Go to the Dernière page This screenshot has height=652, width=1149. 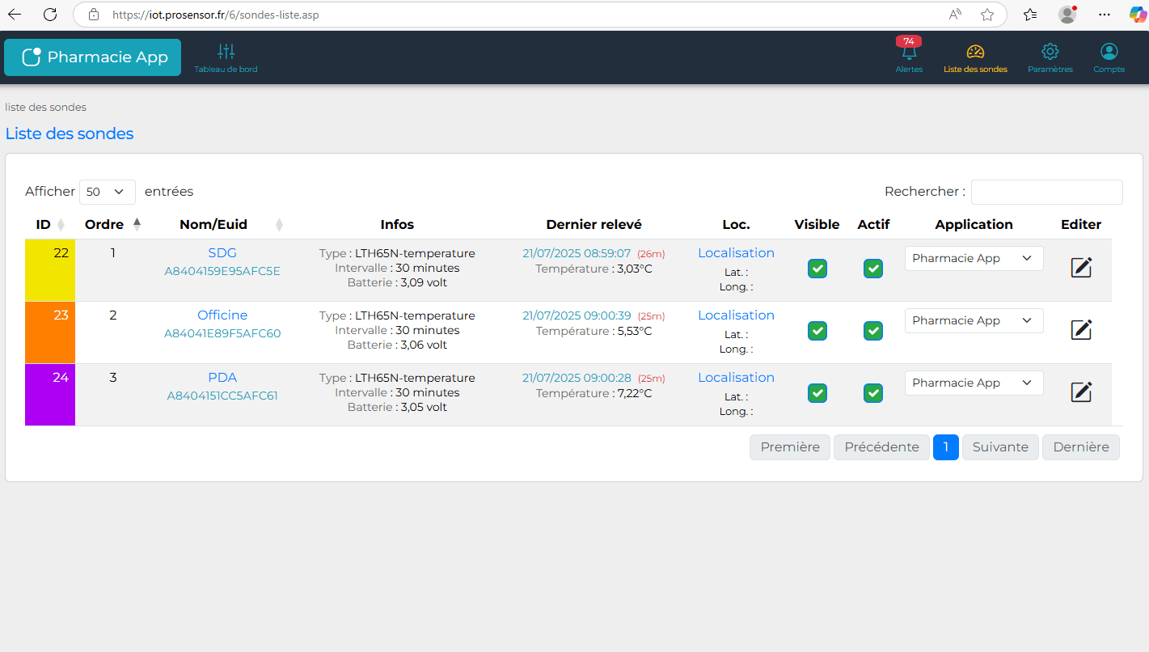[1080, 447]
